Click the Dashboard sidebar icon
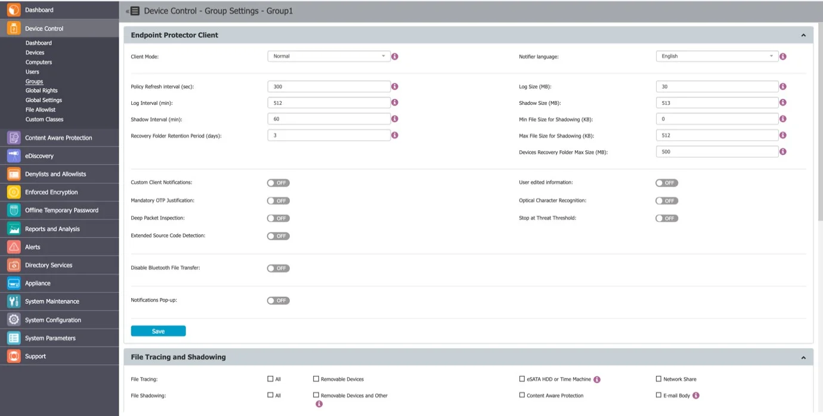 pyautogui.click(x=14, y=10)
